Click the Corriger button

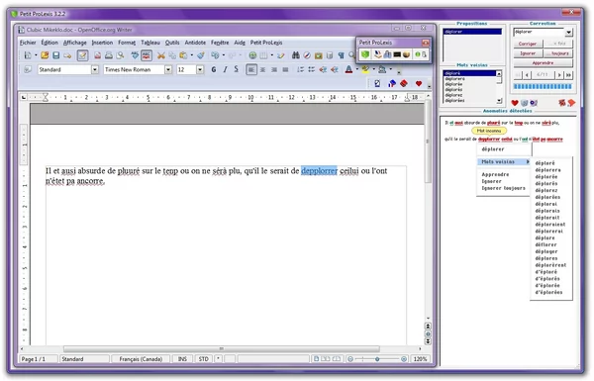[x=528, y=44]
